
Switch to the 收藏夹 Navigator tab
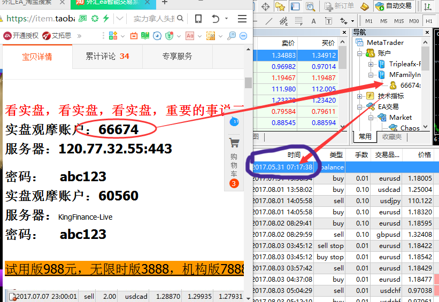pos(392,137)
